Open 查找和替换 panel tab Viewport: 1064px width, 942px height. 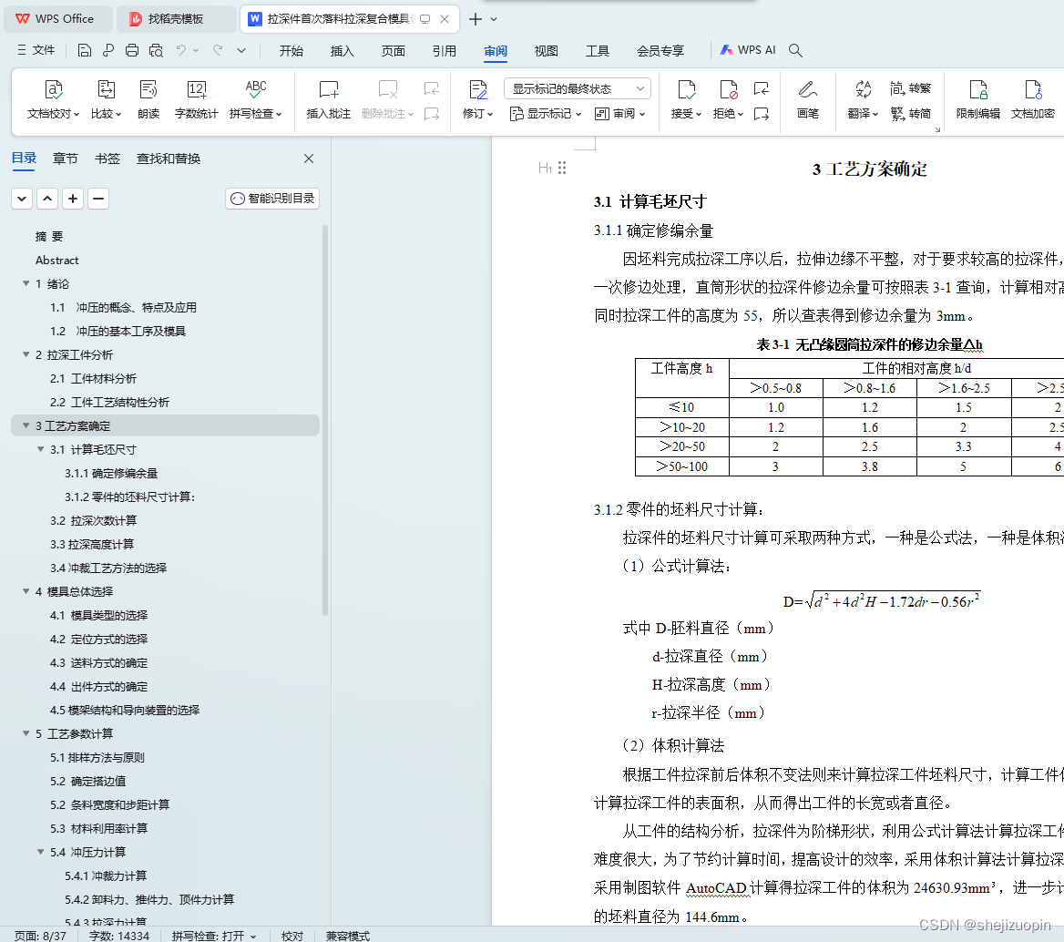[x=169, y=159]
